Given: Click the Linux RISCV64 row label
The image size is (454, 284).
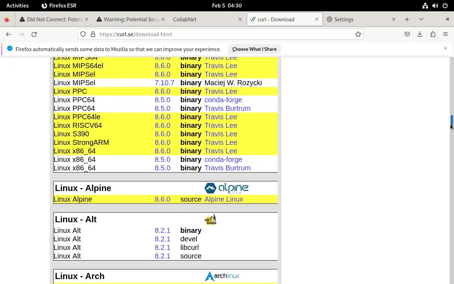Looking at the screenshot, I should pos(78,125).
